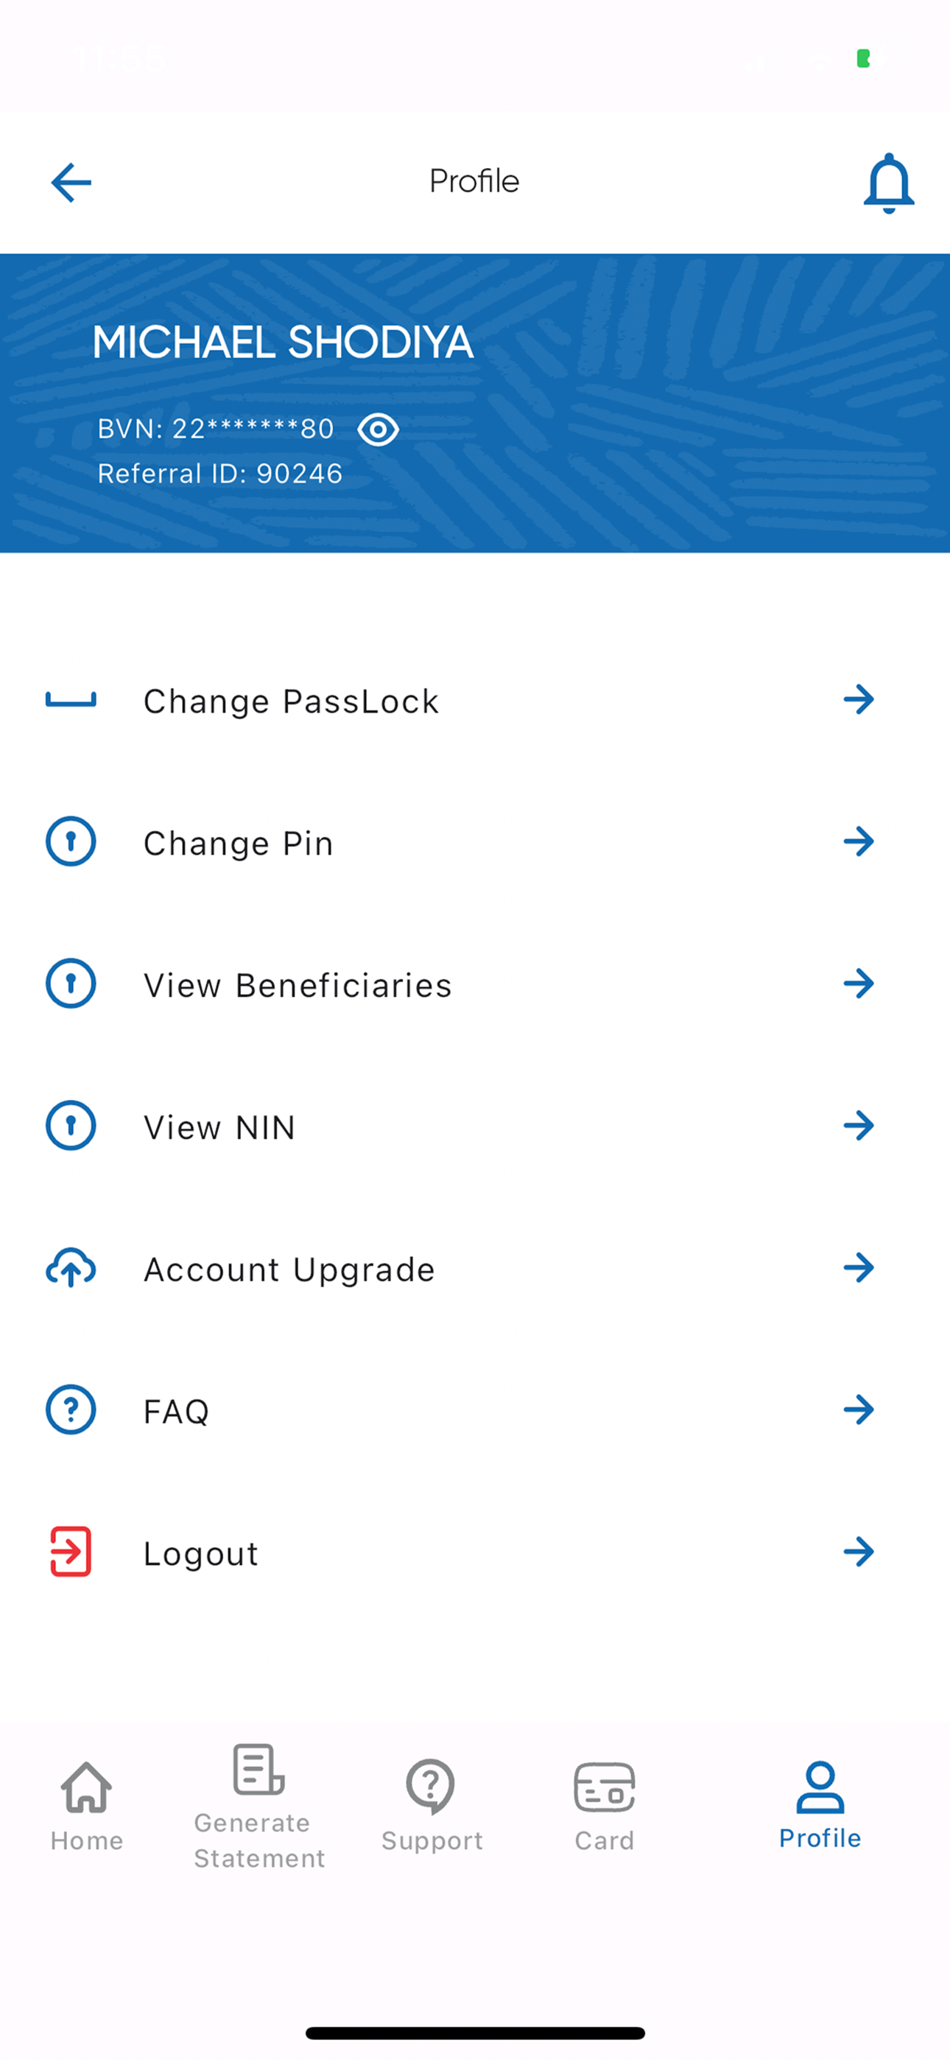Screen dimensions: 950x2060
Task: Select the Profile tab
Action: [820, 1804]
